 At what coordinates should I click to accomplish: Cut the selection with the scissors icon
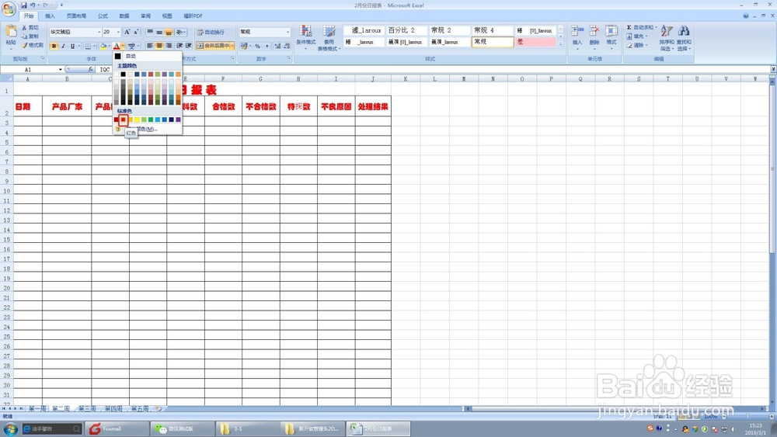(30, 28)
